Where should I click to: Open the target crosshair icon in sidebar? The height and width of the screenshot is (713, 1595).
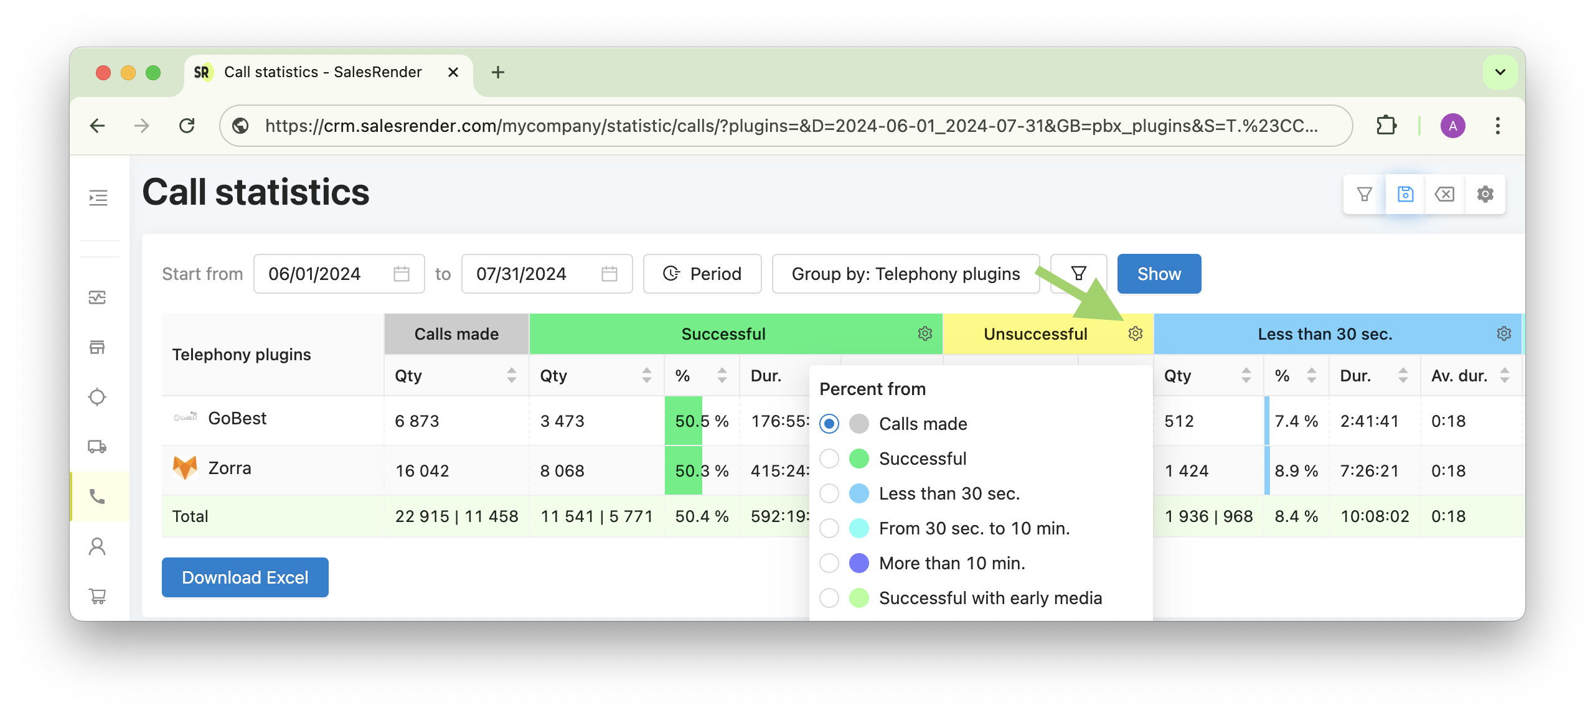[97, 397]
